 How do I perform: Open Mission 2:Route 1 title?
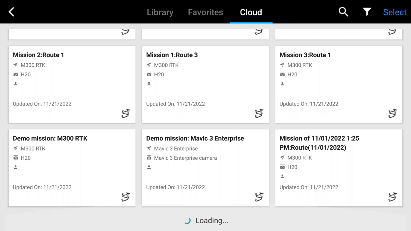(x=39, y=55)
